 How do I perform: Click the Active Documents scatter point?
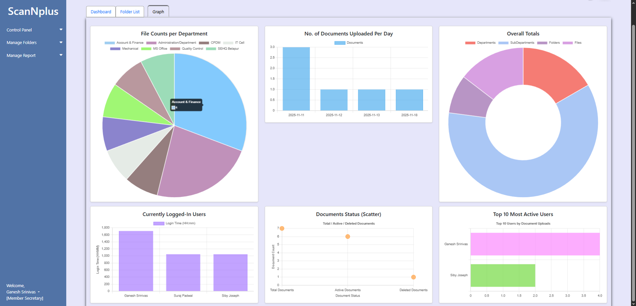pos(348,237)
